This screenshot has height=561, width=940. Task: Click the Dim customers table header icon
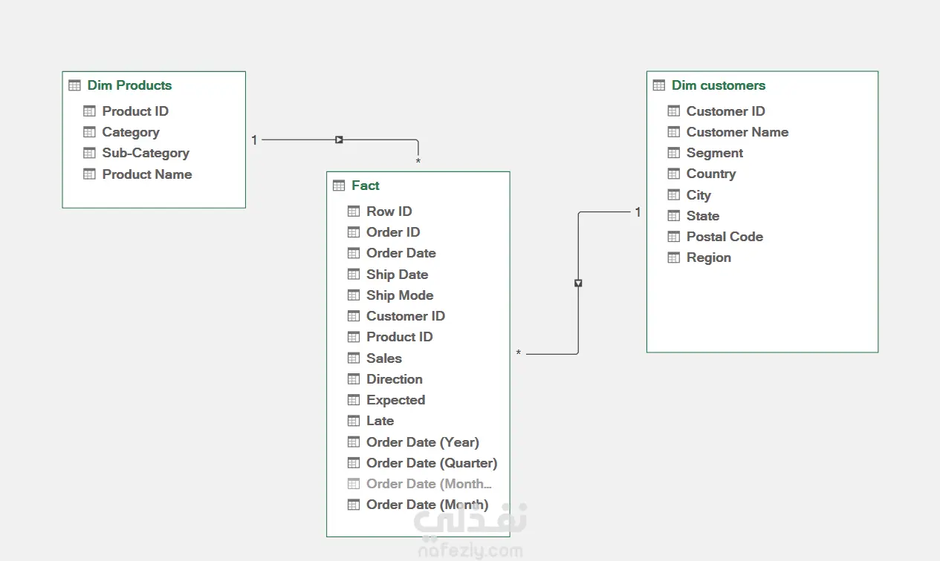pyautogui.click(x=659, y=85)
